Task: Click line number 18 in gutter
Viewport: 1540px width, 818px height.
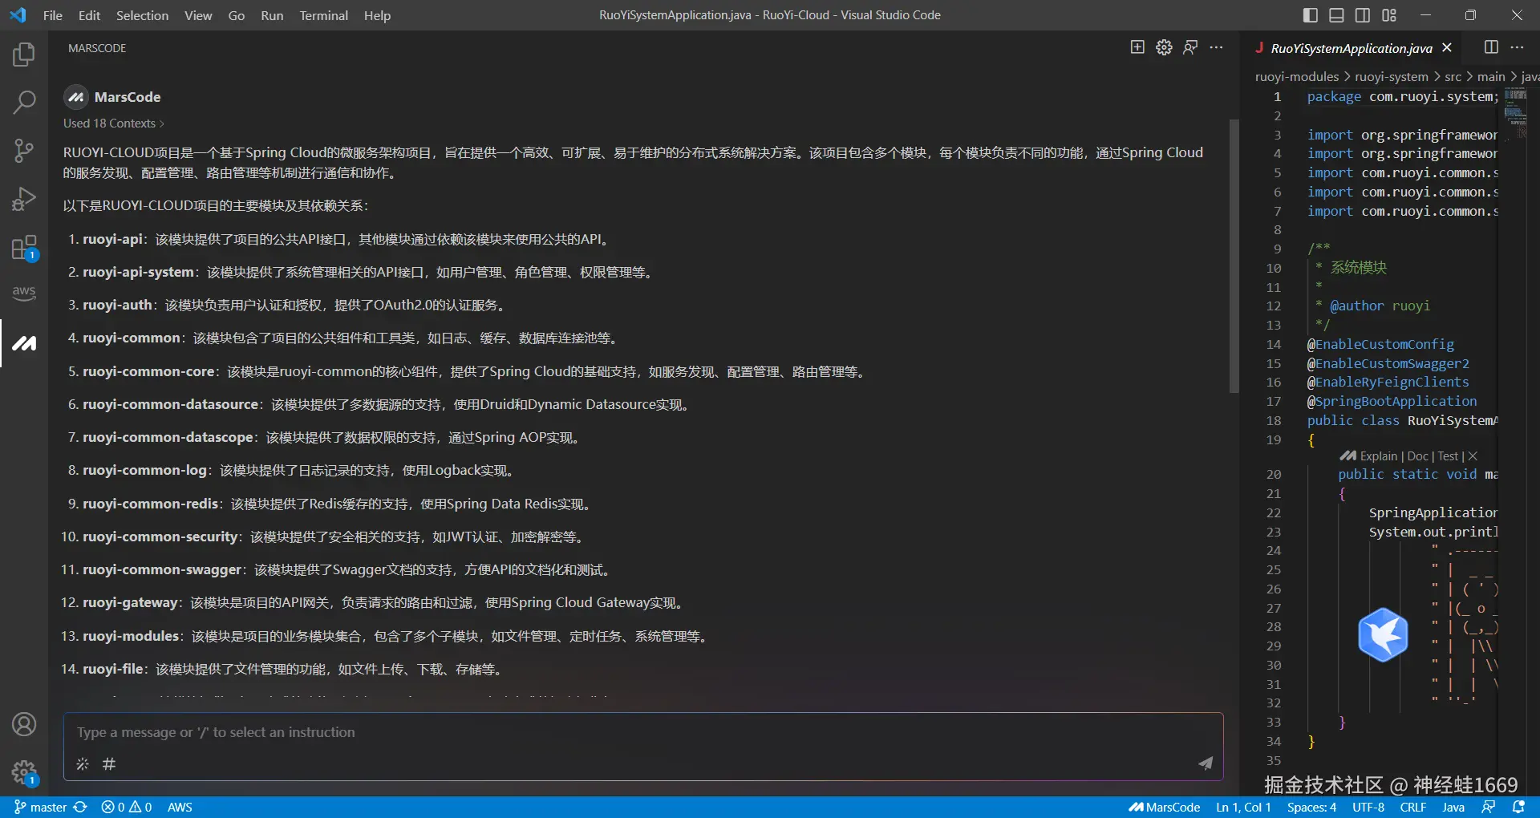Action: tap(1274, 420)
